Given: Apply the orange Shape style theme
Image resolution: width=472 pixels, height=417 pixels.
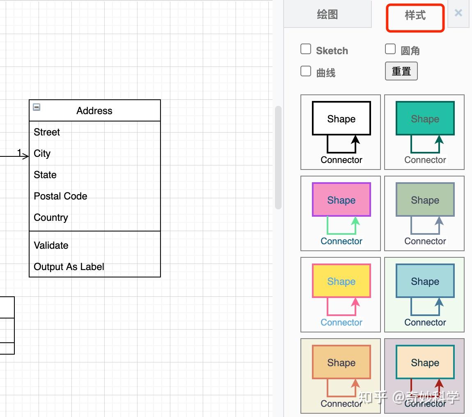Looking at the screenshot, I should [340, 375].
